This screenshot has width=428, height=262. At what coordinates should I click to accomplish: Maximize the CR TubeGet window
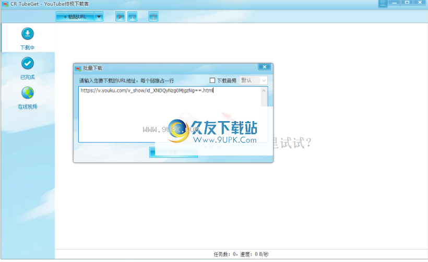click(407, 3)
